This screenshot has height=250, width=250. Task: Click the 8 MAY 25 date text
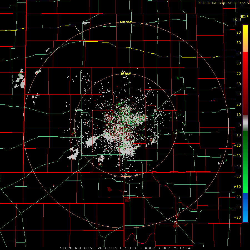coord(167,248)
